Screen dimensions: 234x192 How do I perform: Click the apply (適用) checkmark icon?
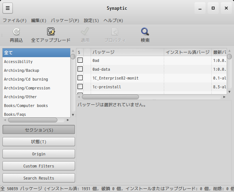point(85,32)
